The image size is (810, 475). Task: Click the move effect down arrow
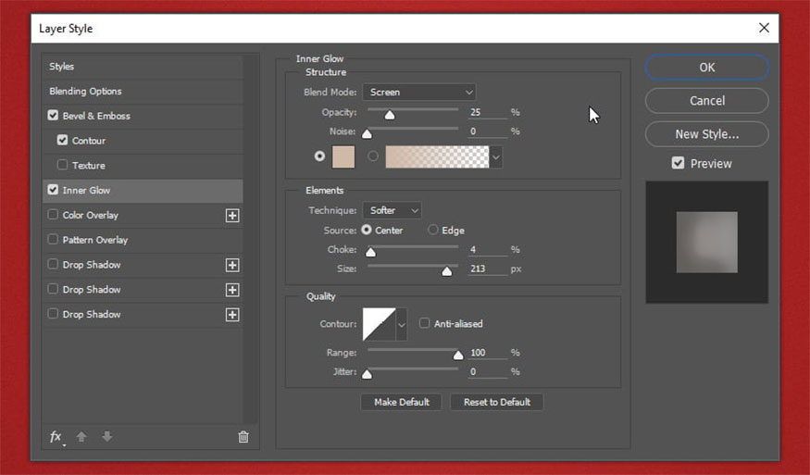click(x=107, y=437)
